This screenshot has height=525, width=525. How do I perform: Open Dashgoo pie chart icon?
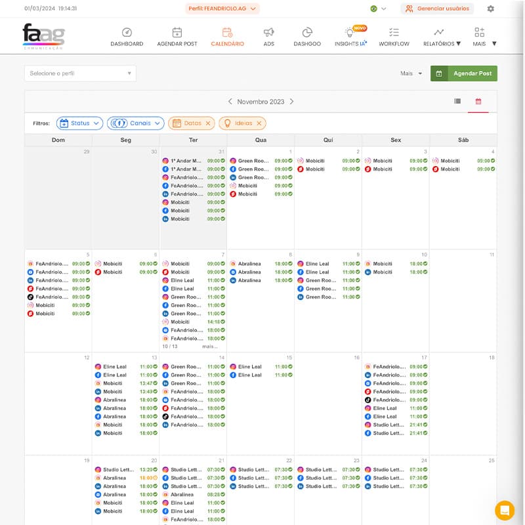(307, 32)
